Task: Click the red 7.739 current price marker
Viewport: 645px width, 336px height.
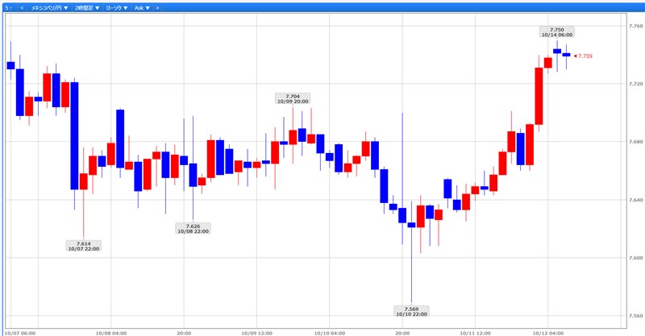Action: [x=583, y=56]
